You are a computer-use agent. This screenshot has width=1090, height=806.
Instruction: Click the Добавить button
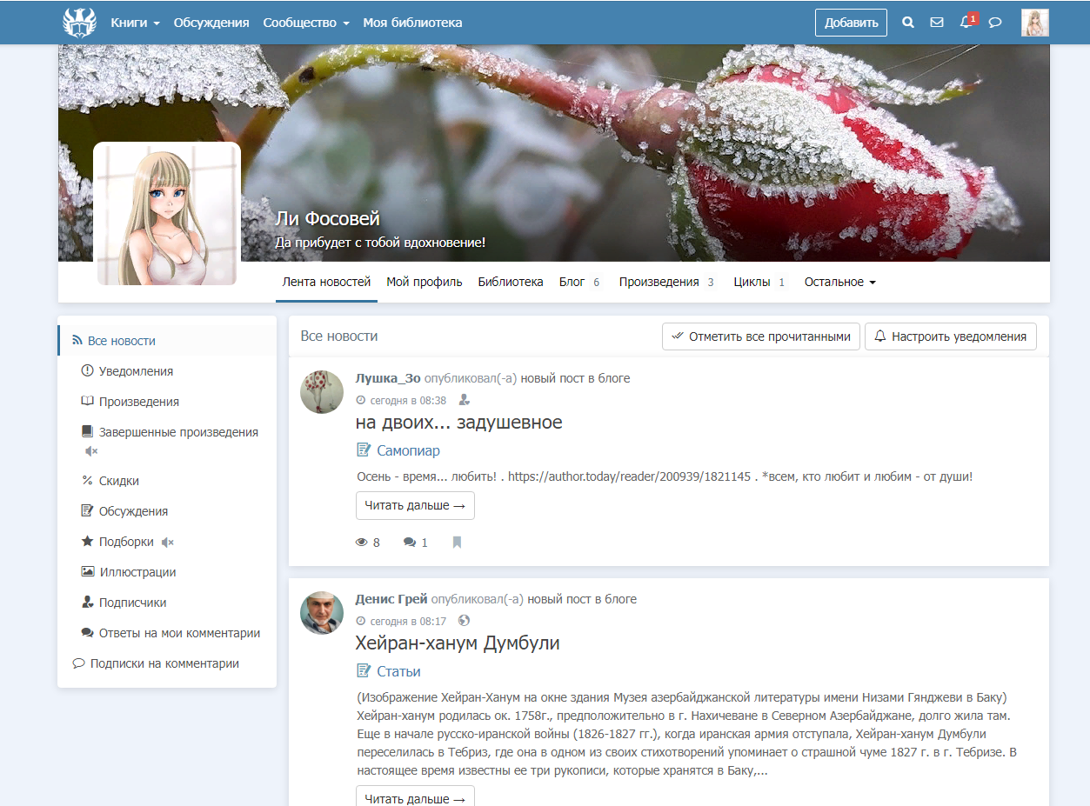click(x=851, y=23)
